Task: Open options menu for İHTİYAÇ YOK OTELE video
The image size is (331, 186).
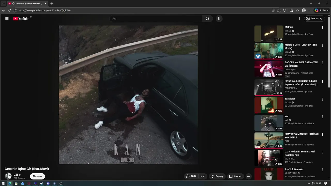Action: [x=322, y=135]
